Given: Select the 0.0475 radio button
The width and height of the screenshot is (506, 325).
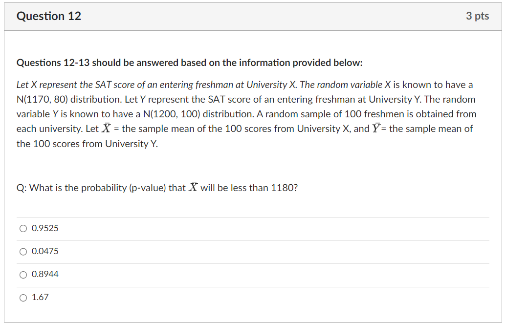Looking at the screenshot, I should coord(23,251).
